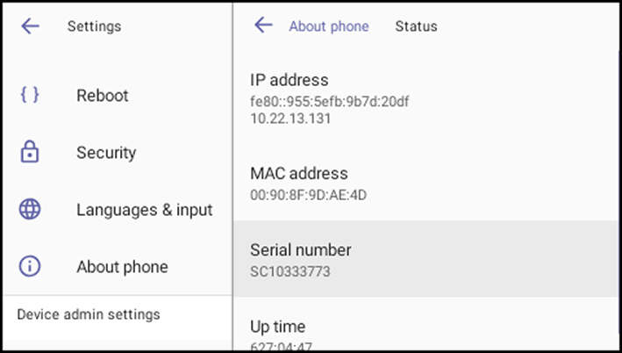Tap the Up time entry
Screen dimensions: 622x353
pyautogui.click(x=426, y=334)
